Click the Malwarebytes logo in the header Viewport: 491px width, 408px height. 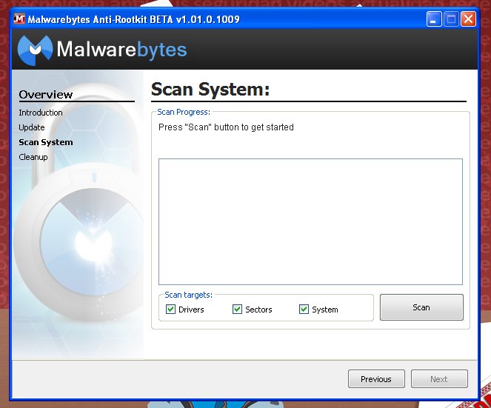102,50
